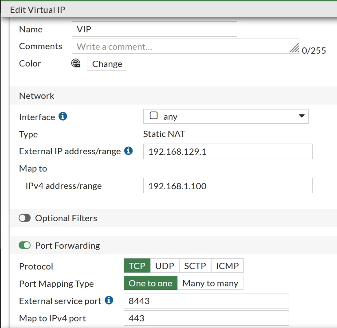Click the Port Mapping Type label
337x328 pixels.
point(56,284)
